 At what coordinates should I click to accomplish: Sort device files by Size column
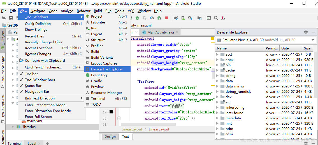pyautogui.click(x=307, y=48)
